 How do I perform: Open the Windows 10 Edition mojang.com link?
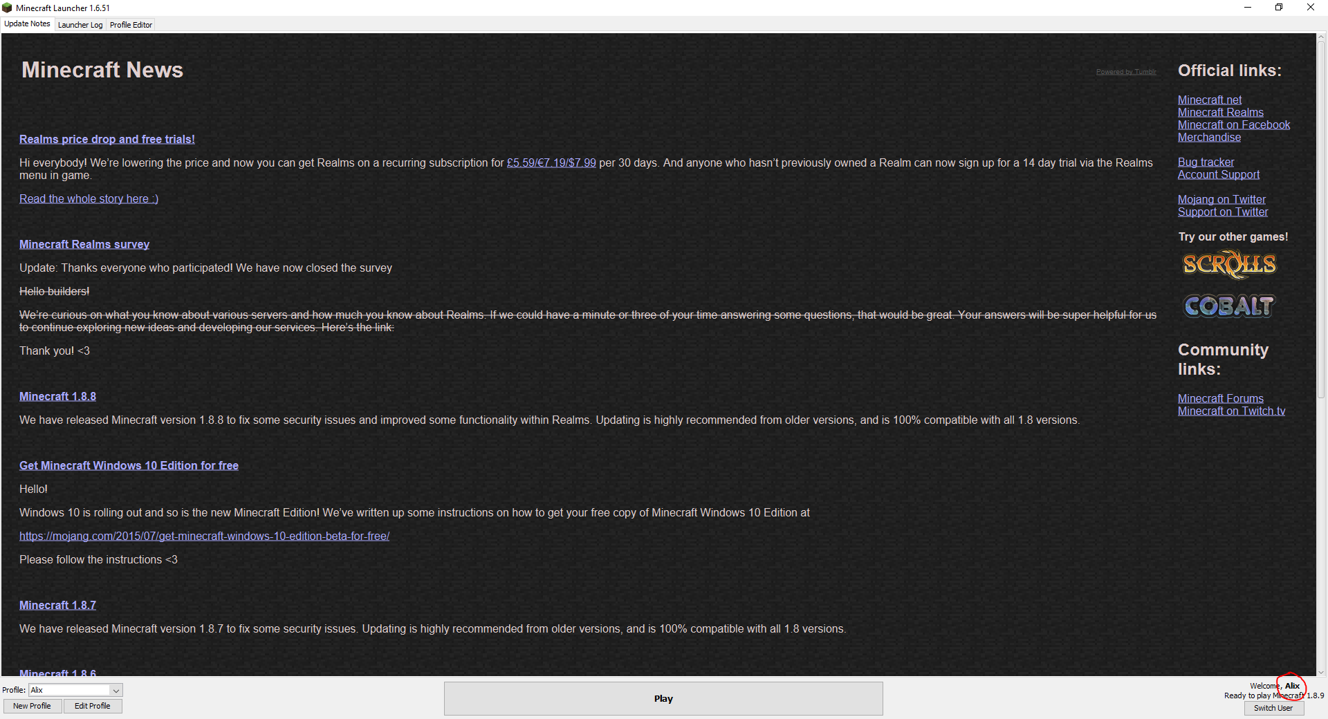204,536
